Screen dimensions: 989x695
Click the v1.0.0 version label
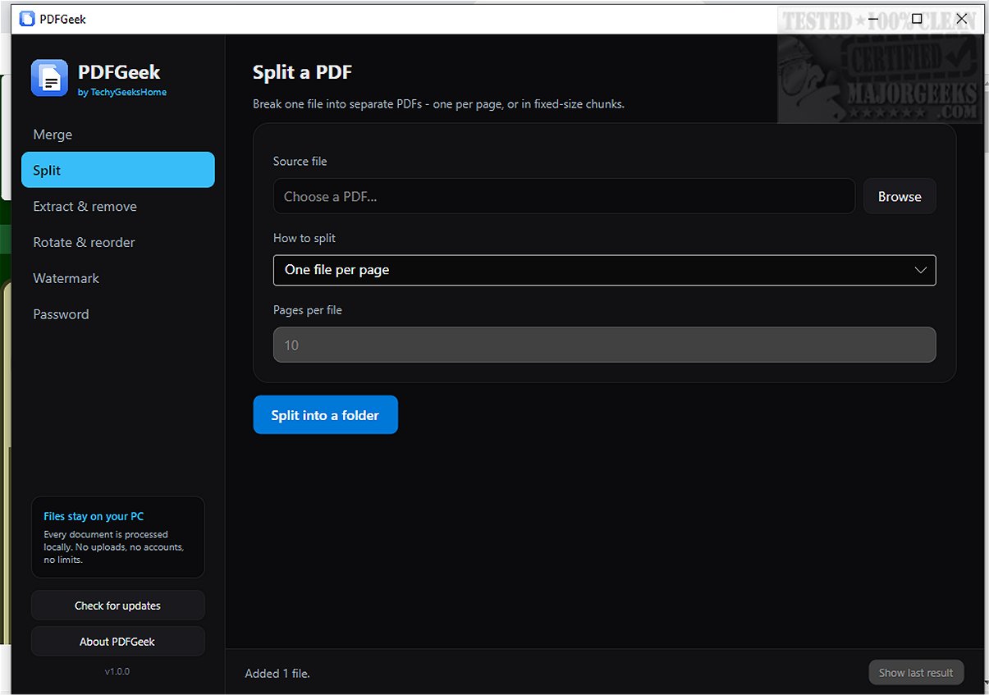pyautogui.click(x=117, y=671)
